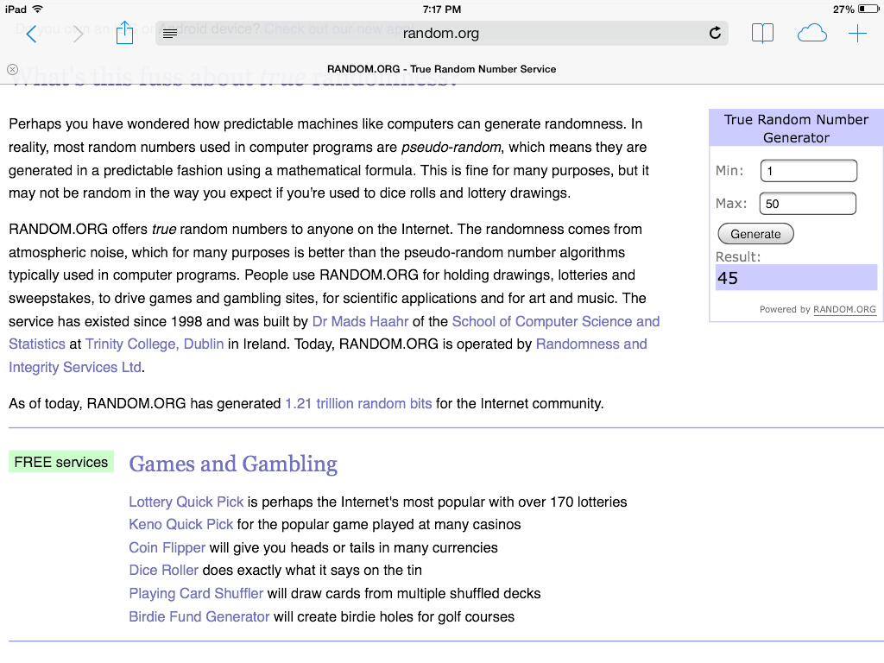Click the FREE services label

tap(61, 462)
